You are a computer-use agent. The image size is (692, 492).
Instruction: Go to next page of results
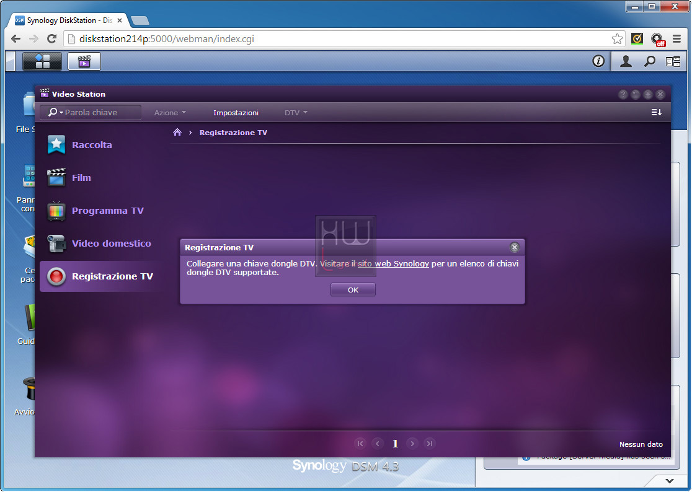[412, 444]
